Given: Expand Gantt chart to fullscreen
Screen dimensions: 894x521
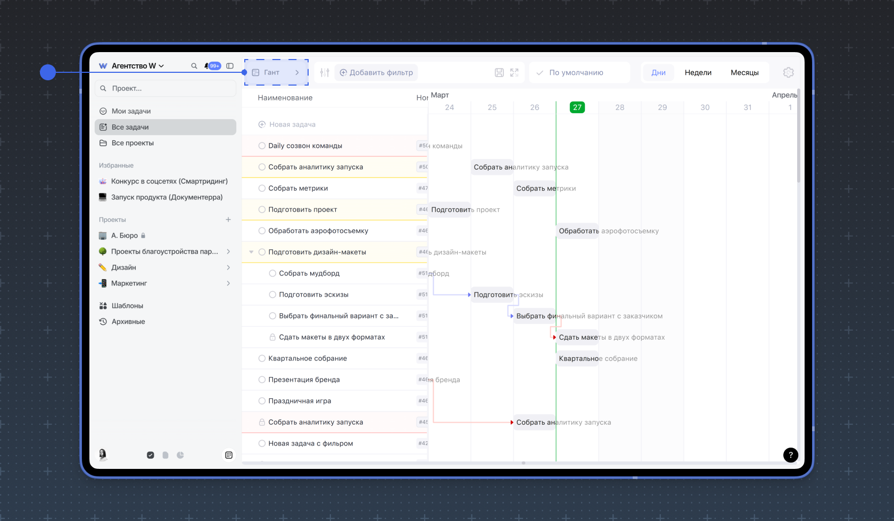Looking at the screenshot, I should point(514,73).
